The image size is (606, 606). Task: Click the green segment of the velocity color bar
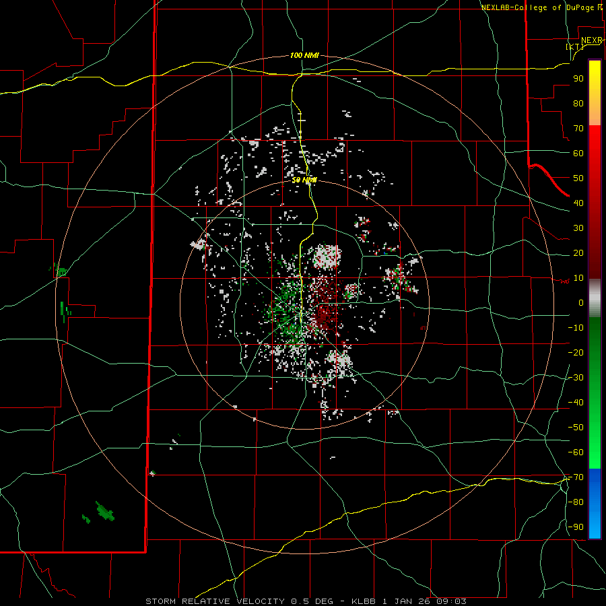[595, 393]
